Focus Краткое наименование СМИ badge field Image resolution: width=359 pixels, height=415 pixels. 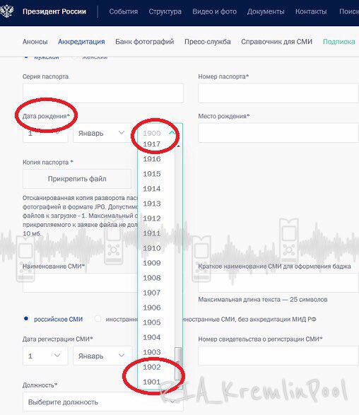278,283
